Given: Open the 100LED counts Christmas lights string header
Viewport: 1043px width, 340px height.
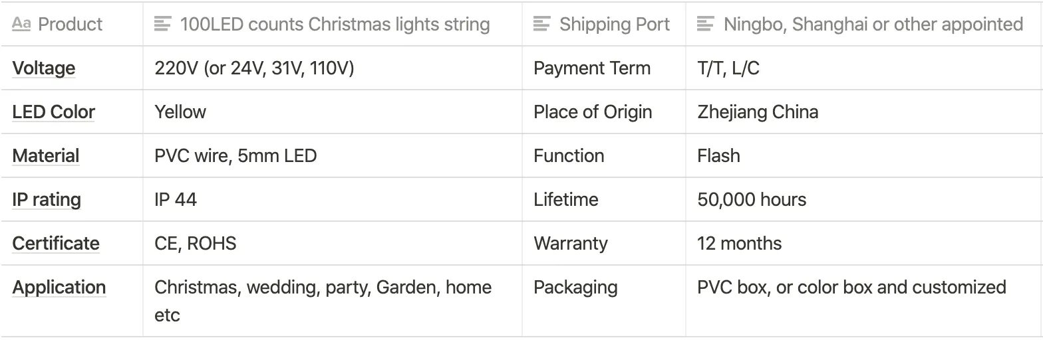Looking at the screenshot, I should click(333, 25).
